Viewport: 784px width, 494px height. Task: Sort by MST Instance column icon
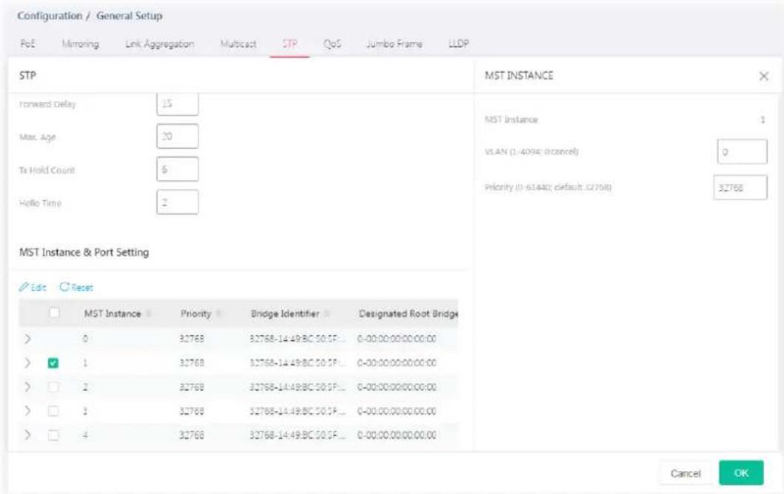(149, 314)
